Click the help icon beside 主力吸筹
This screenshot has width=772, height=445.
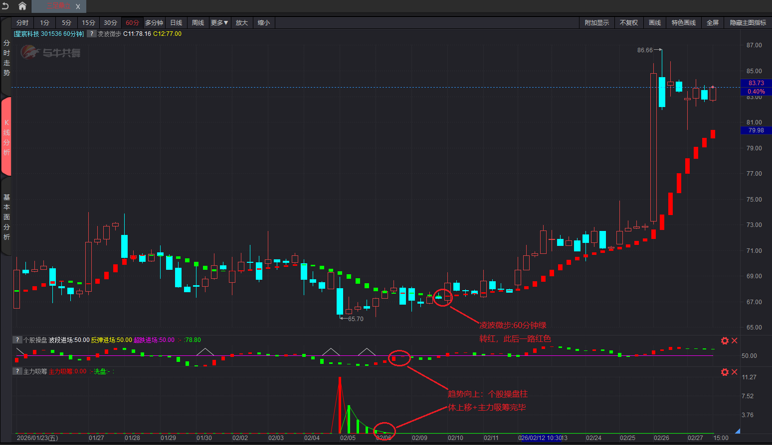17,371
